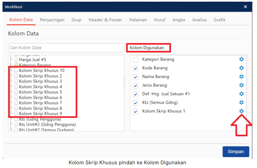Screen dimensions: 257x168
Task: Enable the Kategori Barang checkbox
Action: pos(135,60)
